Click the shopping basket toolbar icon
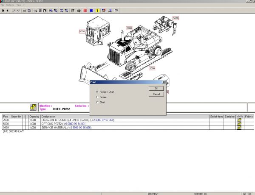Viewport: 255px width, 195px height. [x=24, y=10]
